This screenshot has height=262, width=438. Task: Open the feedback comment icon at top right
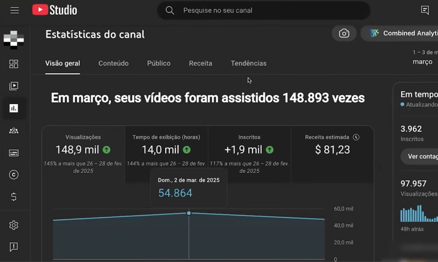tap(425, 10)
